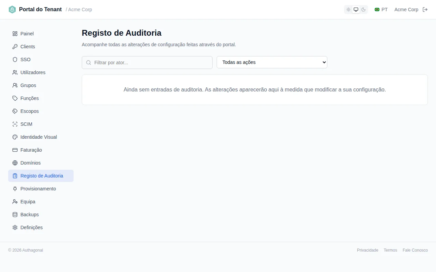The image size is (436, 272).
Task: Select Registo de Auditoria menu item
Action: click(41, 176)
